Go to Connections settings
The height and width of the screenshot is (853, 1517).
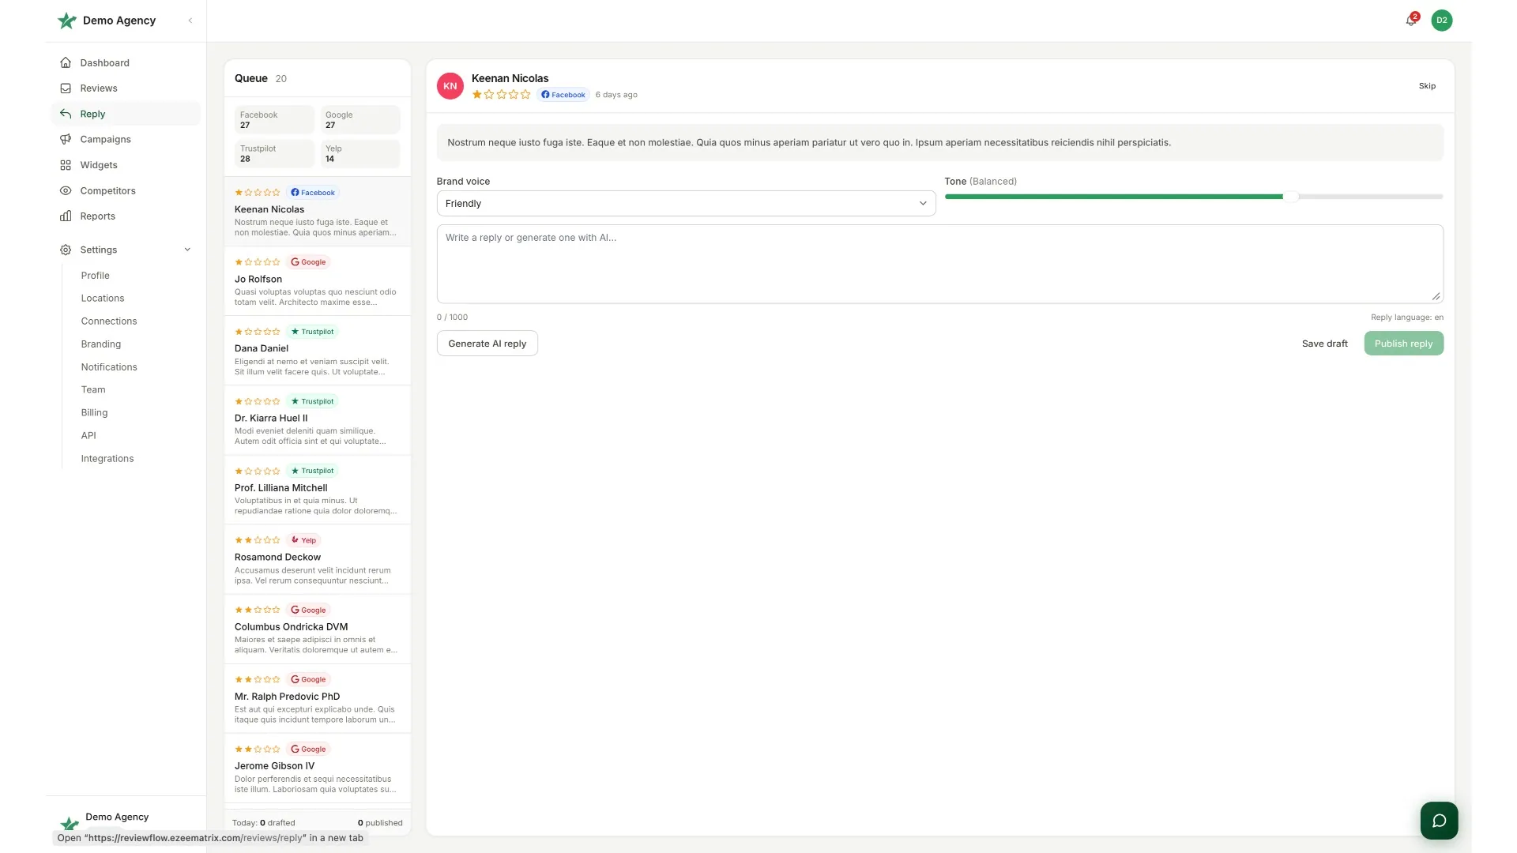pos(109,321)
